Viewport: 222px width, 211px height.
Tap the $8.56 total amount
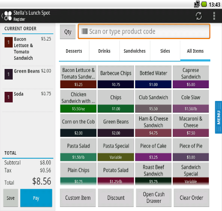click(42, 181)
